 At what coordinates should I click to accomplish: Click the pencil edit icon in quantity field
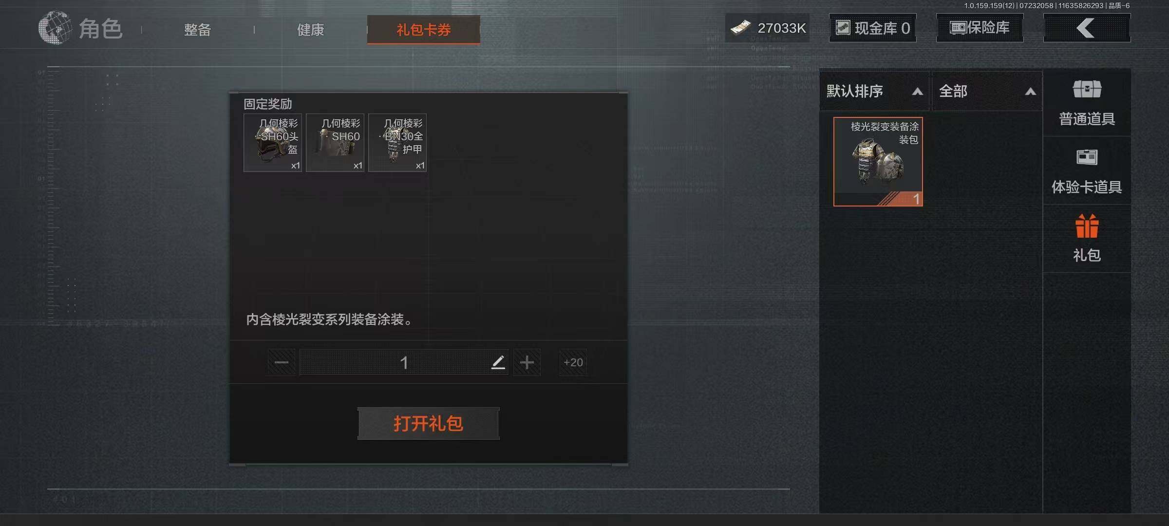[x=498, y=362]
